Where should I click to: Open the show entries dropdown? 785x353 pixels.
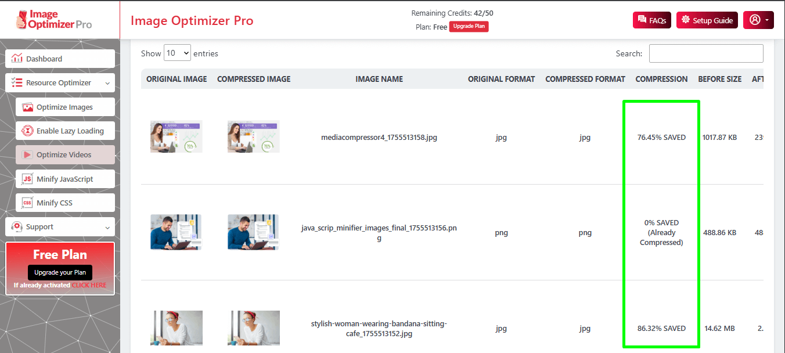[177, 53]
